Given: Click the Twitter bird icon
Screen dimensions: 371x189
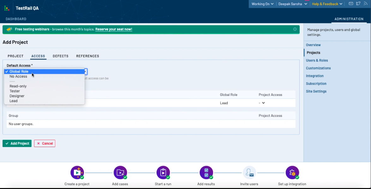Looking at the screenshot, I should click(358, 4).
